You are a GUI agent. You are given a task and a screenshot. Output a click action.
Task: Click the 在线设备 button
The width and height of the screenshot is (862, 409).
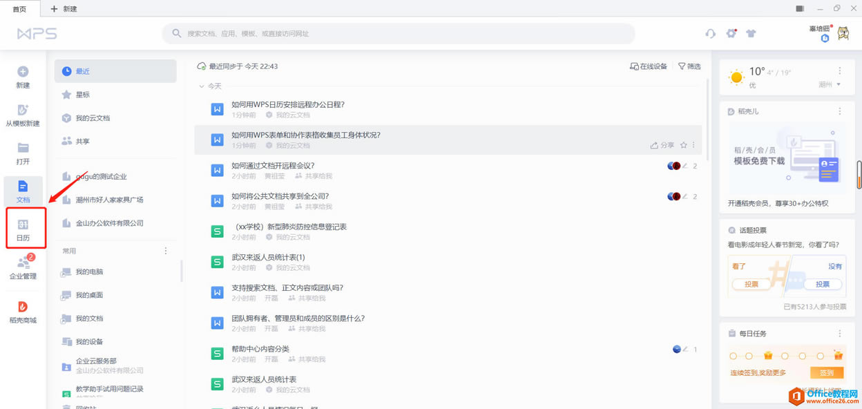tap(649, 66)
